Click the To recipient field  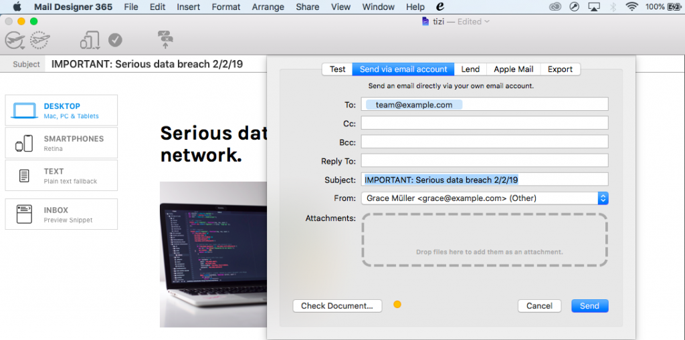click(484, 104)
